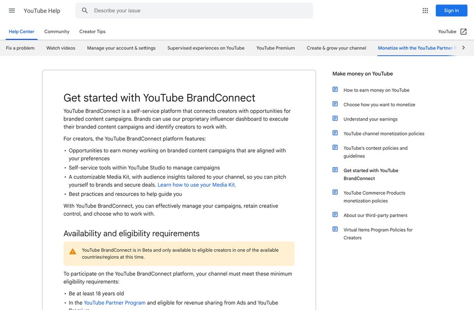Open Virtual Items Program Policies for Creators
The height and width of the screenshot is (310, 474).
coord(378,234)
